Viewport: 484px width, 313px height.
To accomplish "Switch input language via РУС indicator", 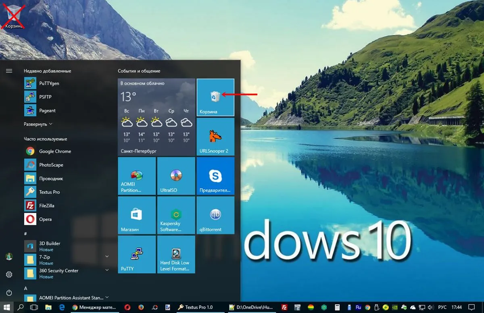I will point(442,307).
